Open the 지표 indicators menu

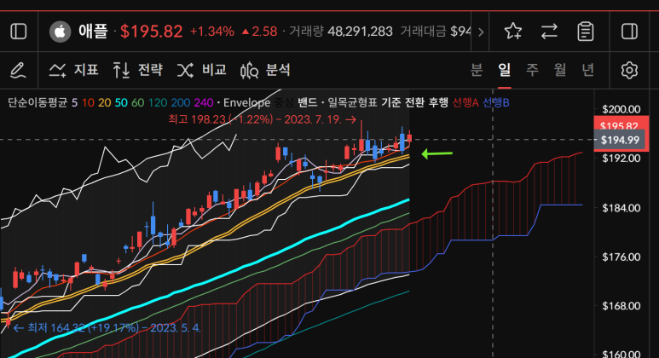click(73, 70)
